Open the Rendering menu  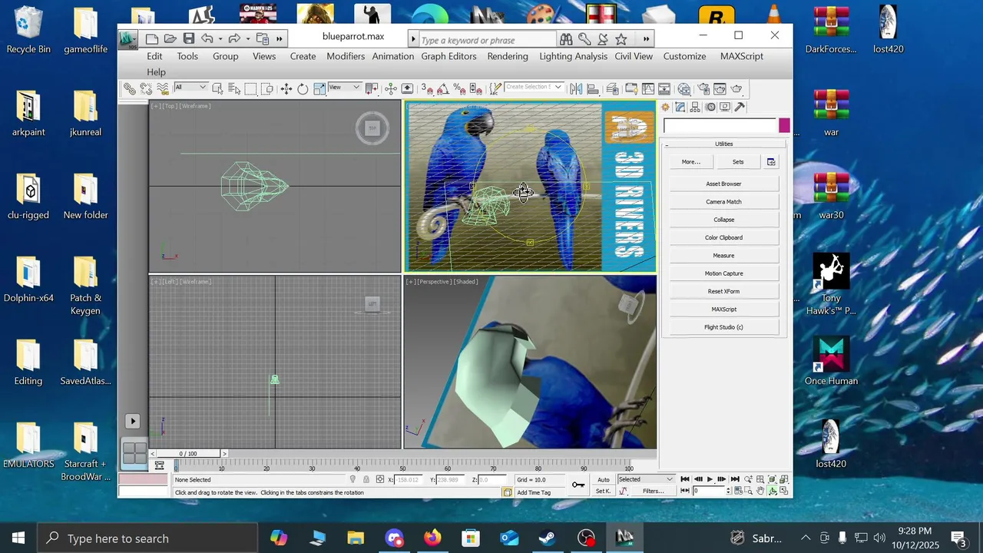click(x=508, y=56)
